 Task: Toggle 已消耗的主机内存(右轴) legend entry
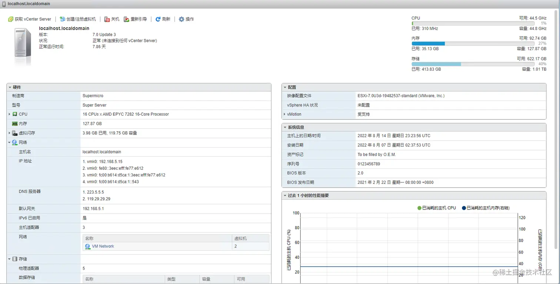pos(486,208)
